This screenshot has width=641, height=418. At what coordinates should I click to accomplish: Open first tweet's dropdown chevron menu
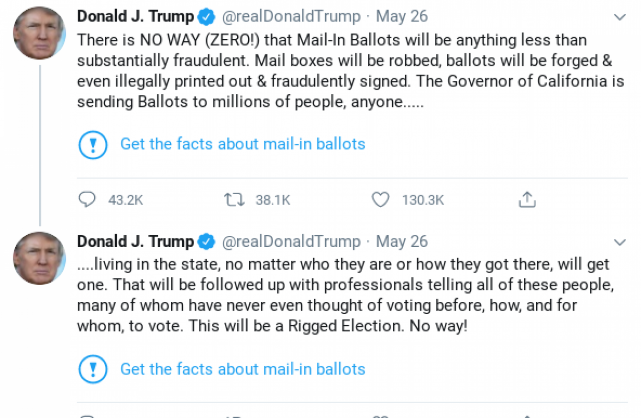(620, 18)
